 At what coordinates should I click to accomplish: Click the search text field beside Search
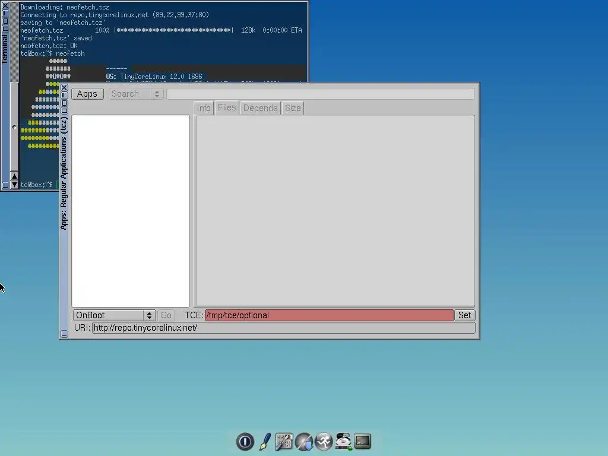point(321,94)
